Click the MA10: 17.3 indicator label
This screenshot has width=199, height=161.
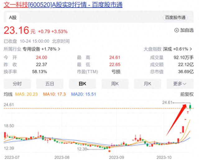coord(54,94)
